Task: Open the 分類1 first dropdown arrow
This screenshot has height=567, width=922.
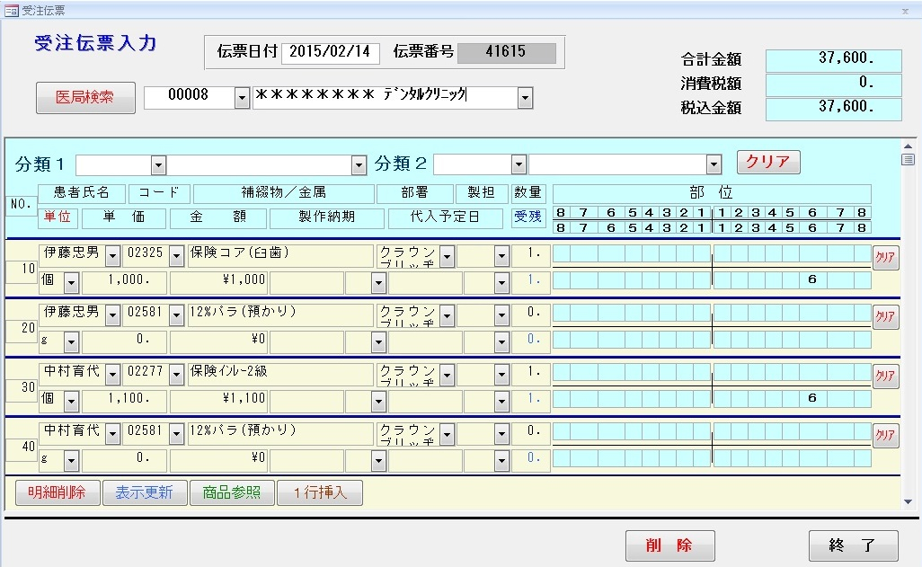Action: (158, 164)
